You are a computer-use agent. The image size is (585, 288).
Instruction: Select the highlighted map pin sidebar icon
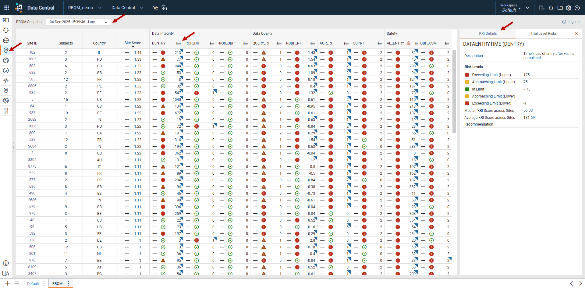pyautogui.click(x=6, y=50)
